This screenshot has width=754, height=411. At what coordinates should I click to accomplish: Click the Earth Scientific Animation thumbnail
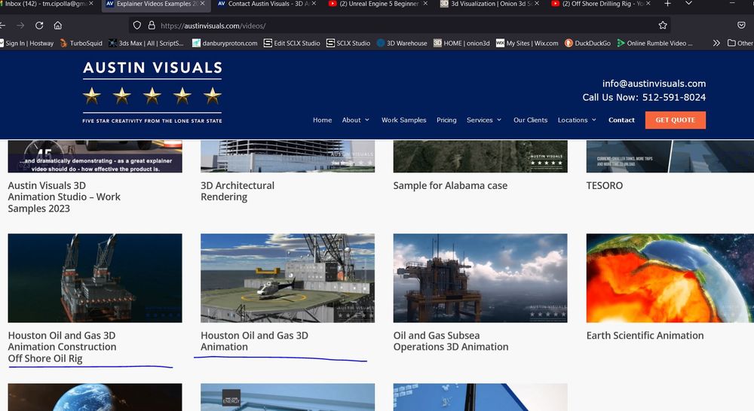coord(670,278)
